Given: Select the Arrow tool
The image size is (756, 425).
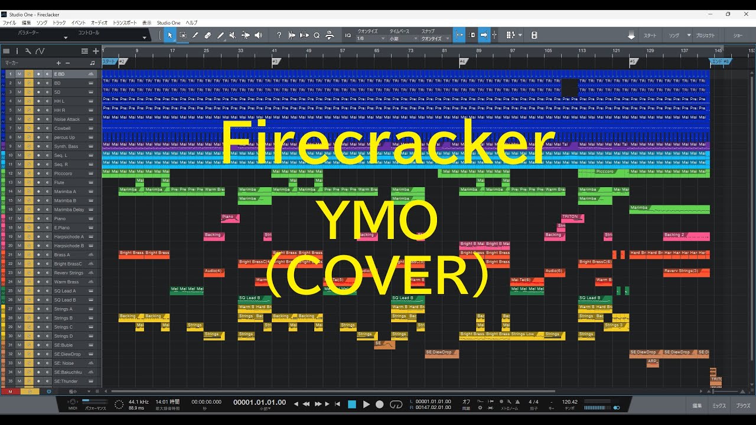Looking at the screenshot, I should coord(170,35).
